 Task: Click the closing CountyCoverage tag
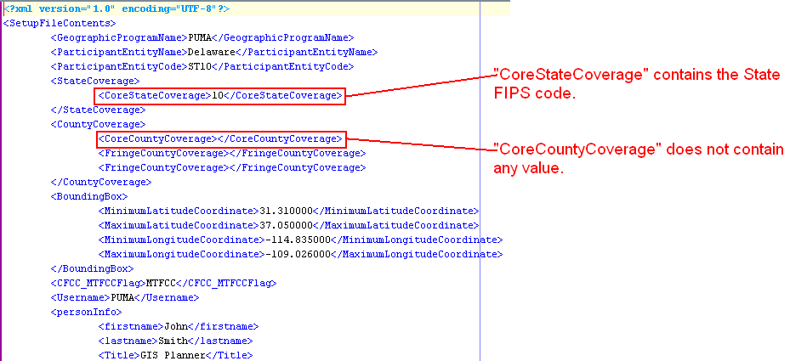click(x=101, y=182)
